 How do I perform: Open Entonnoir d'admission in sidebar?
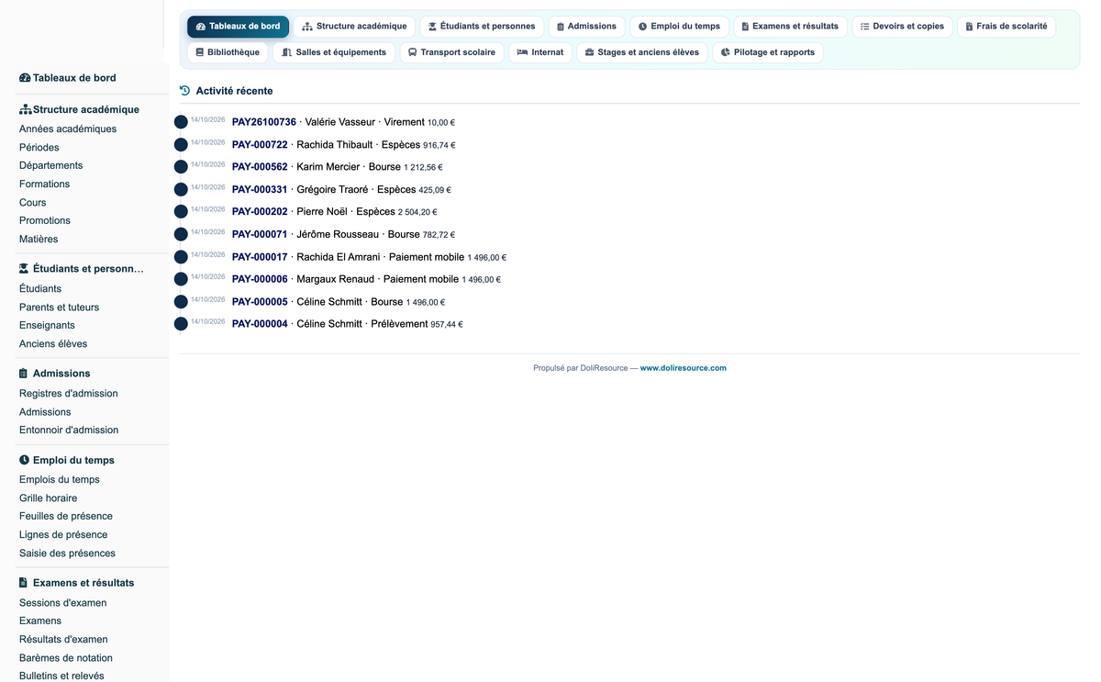click(69, 430)
